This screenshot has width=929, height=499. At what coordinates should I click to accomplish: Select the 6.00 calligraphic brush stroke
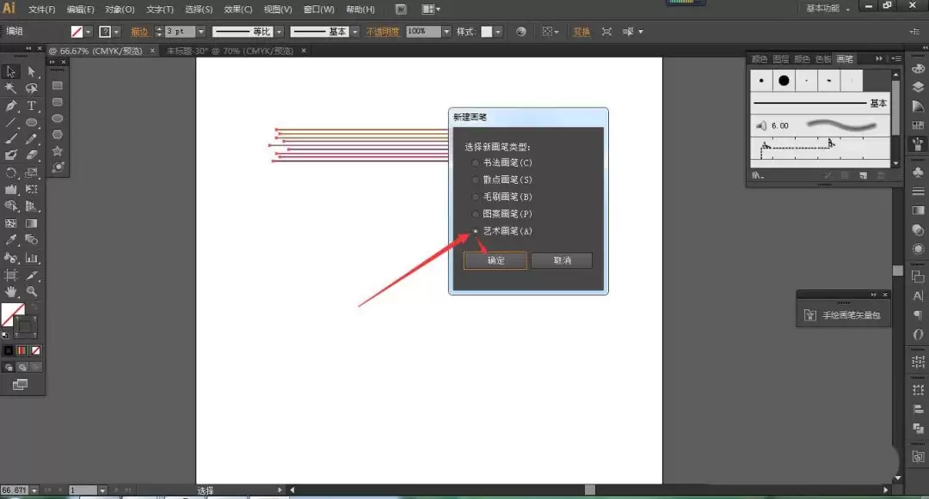821,125
